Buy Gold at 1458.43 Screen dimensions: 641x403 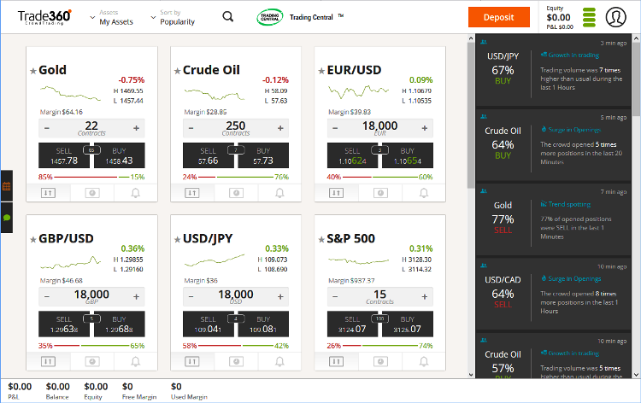120,155
